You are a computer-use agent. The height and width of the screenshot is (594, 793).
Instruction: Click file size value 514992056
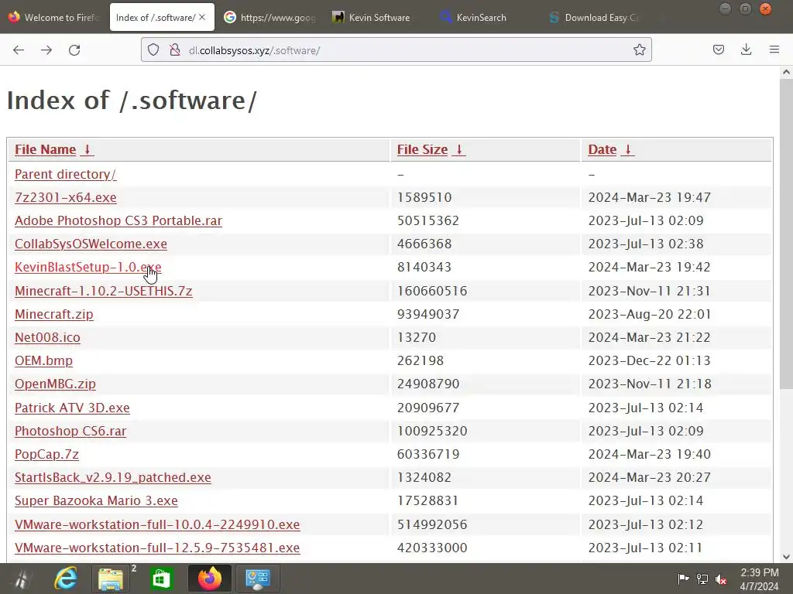[x=432, y=524]
